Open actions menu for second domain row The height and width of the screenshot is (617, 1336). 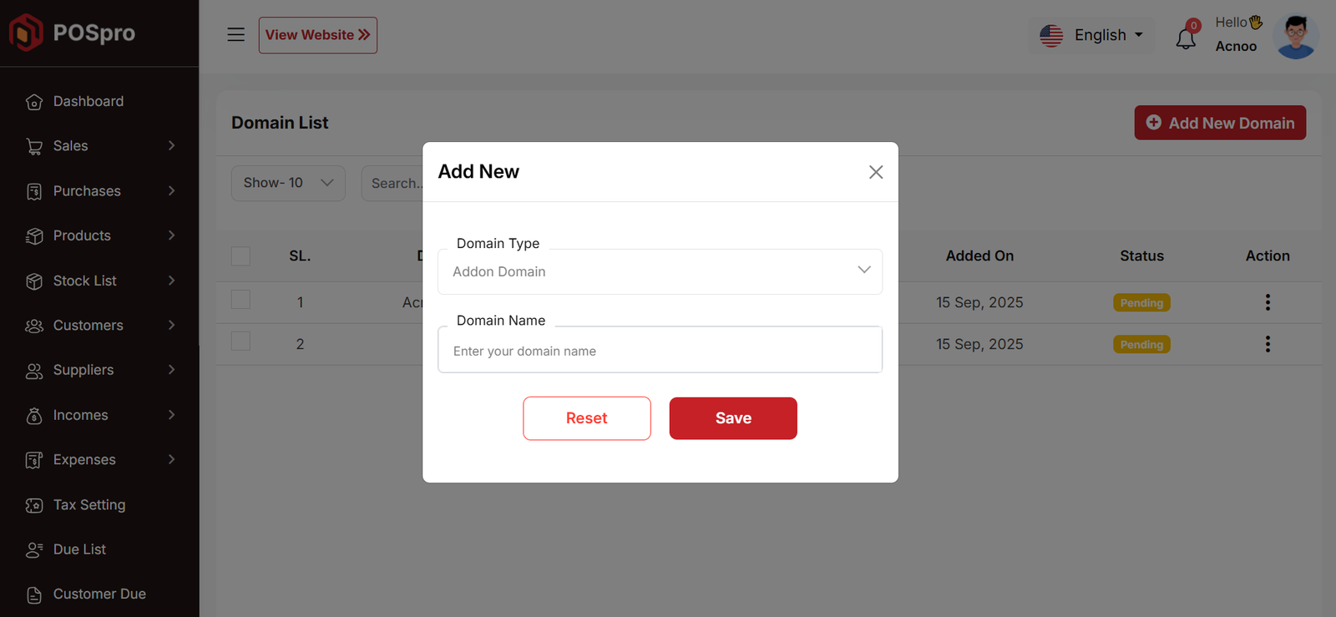tap(1267, 344)
